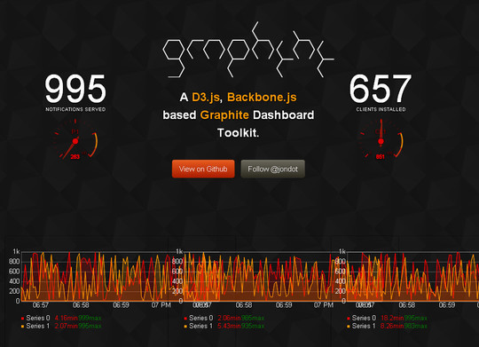Screen dimensions: 479x347
Task: Click the red gauge under Clients Installed
Action: click(381, 139)
